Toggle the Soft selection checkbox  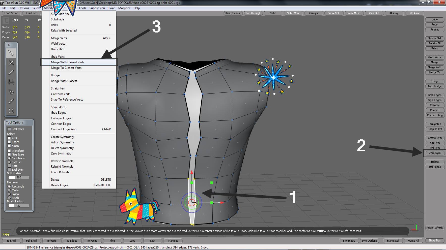point(9,166)
